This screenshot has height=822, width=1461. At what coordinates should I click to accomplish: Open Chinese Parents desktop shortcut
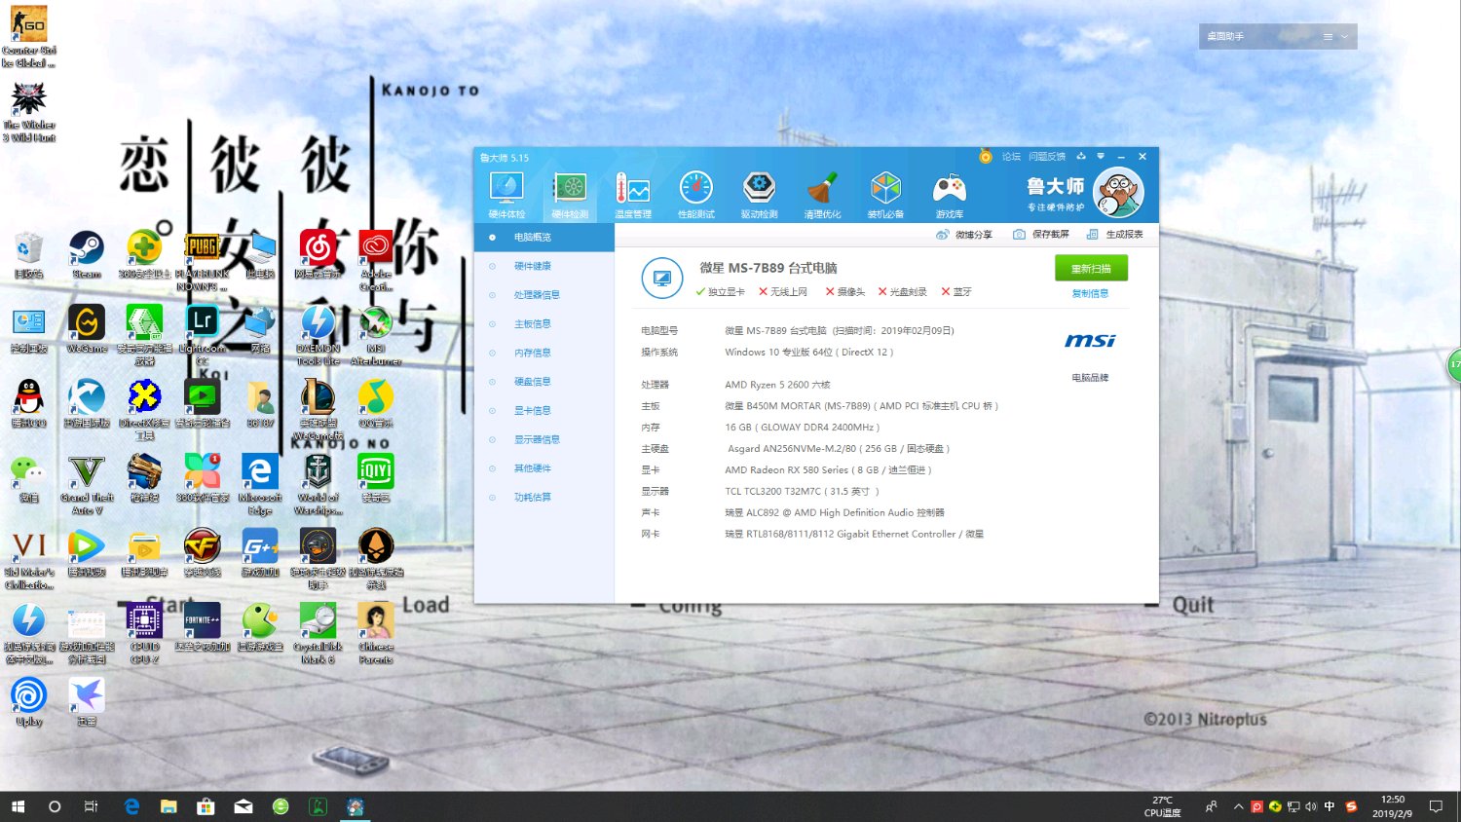click(376, 634)
